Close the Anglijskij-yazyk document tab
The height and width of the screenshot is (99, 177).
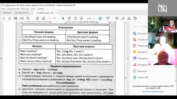click(x=56, y=13)
